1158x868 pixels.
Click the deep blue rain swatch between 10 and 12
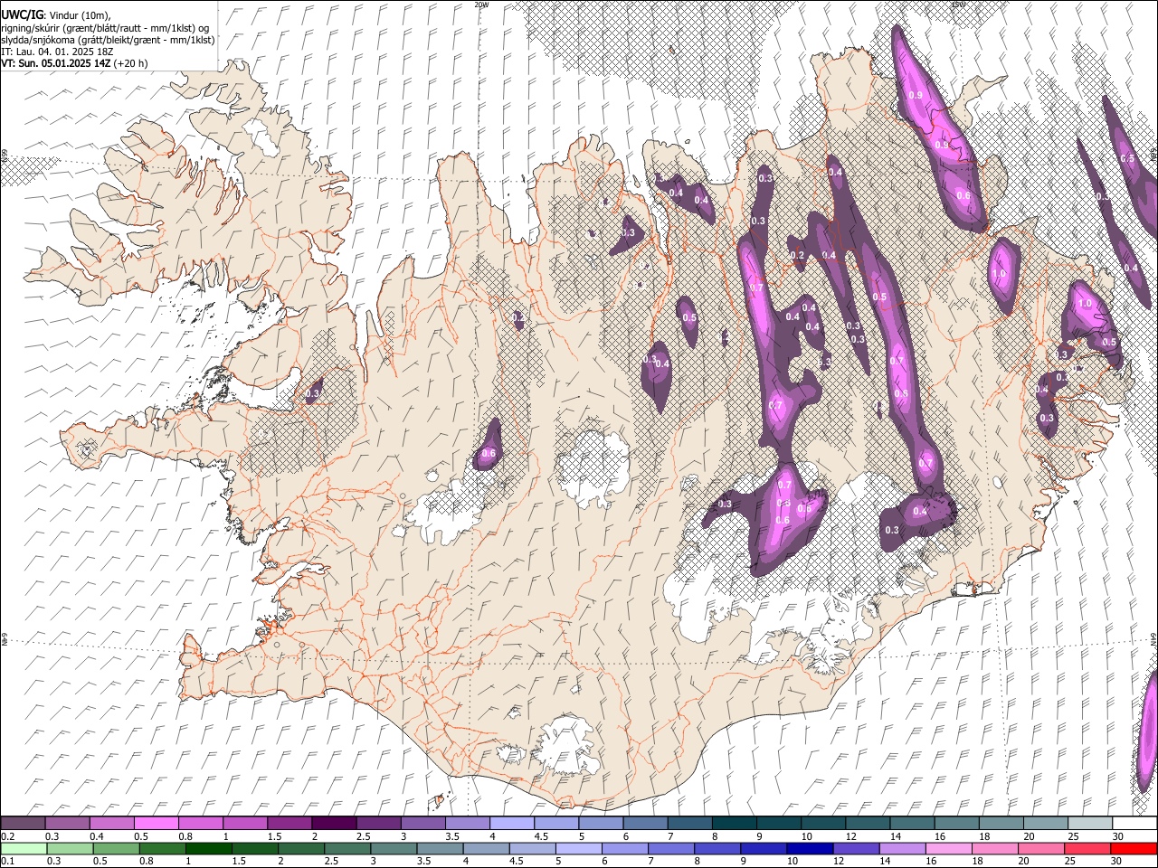point(809,849)
